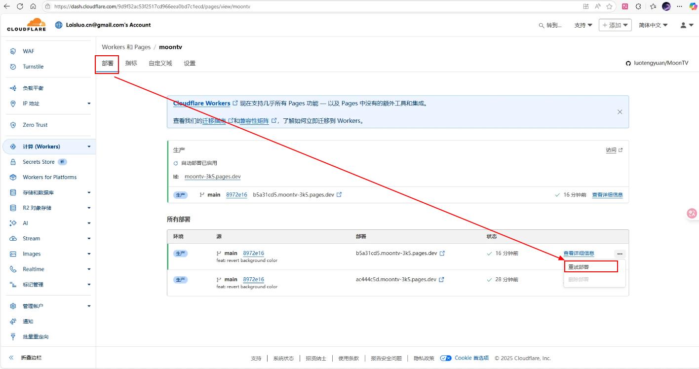
Task: Switch to the 设置 tab
Action: (190, 63)
